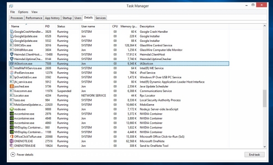Click the ONENOTE.EXE icon
The width and height of the screenshot is (273, 165).
click(x=12, y=141)
